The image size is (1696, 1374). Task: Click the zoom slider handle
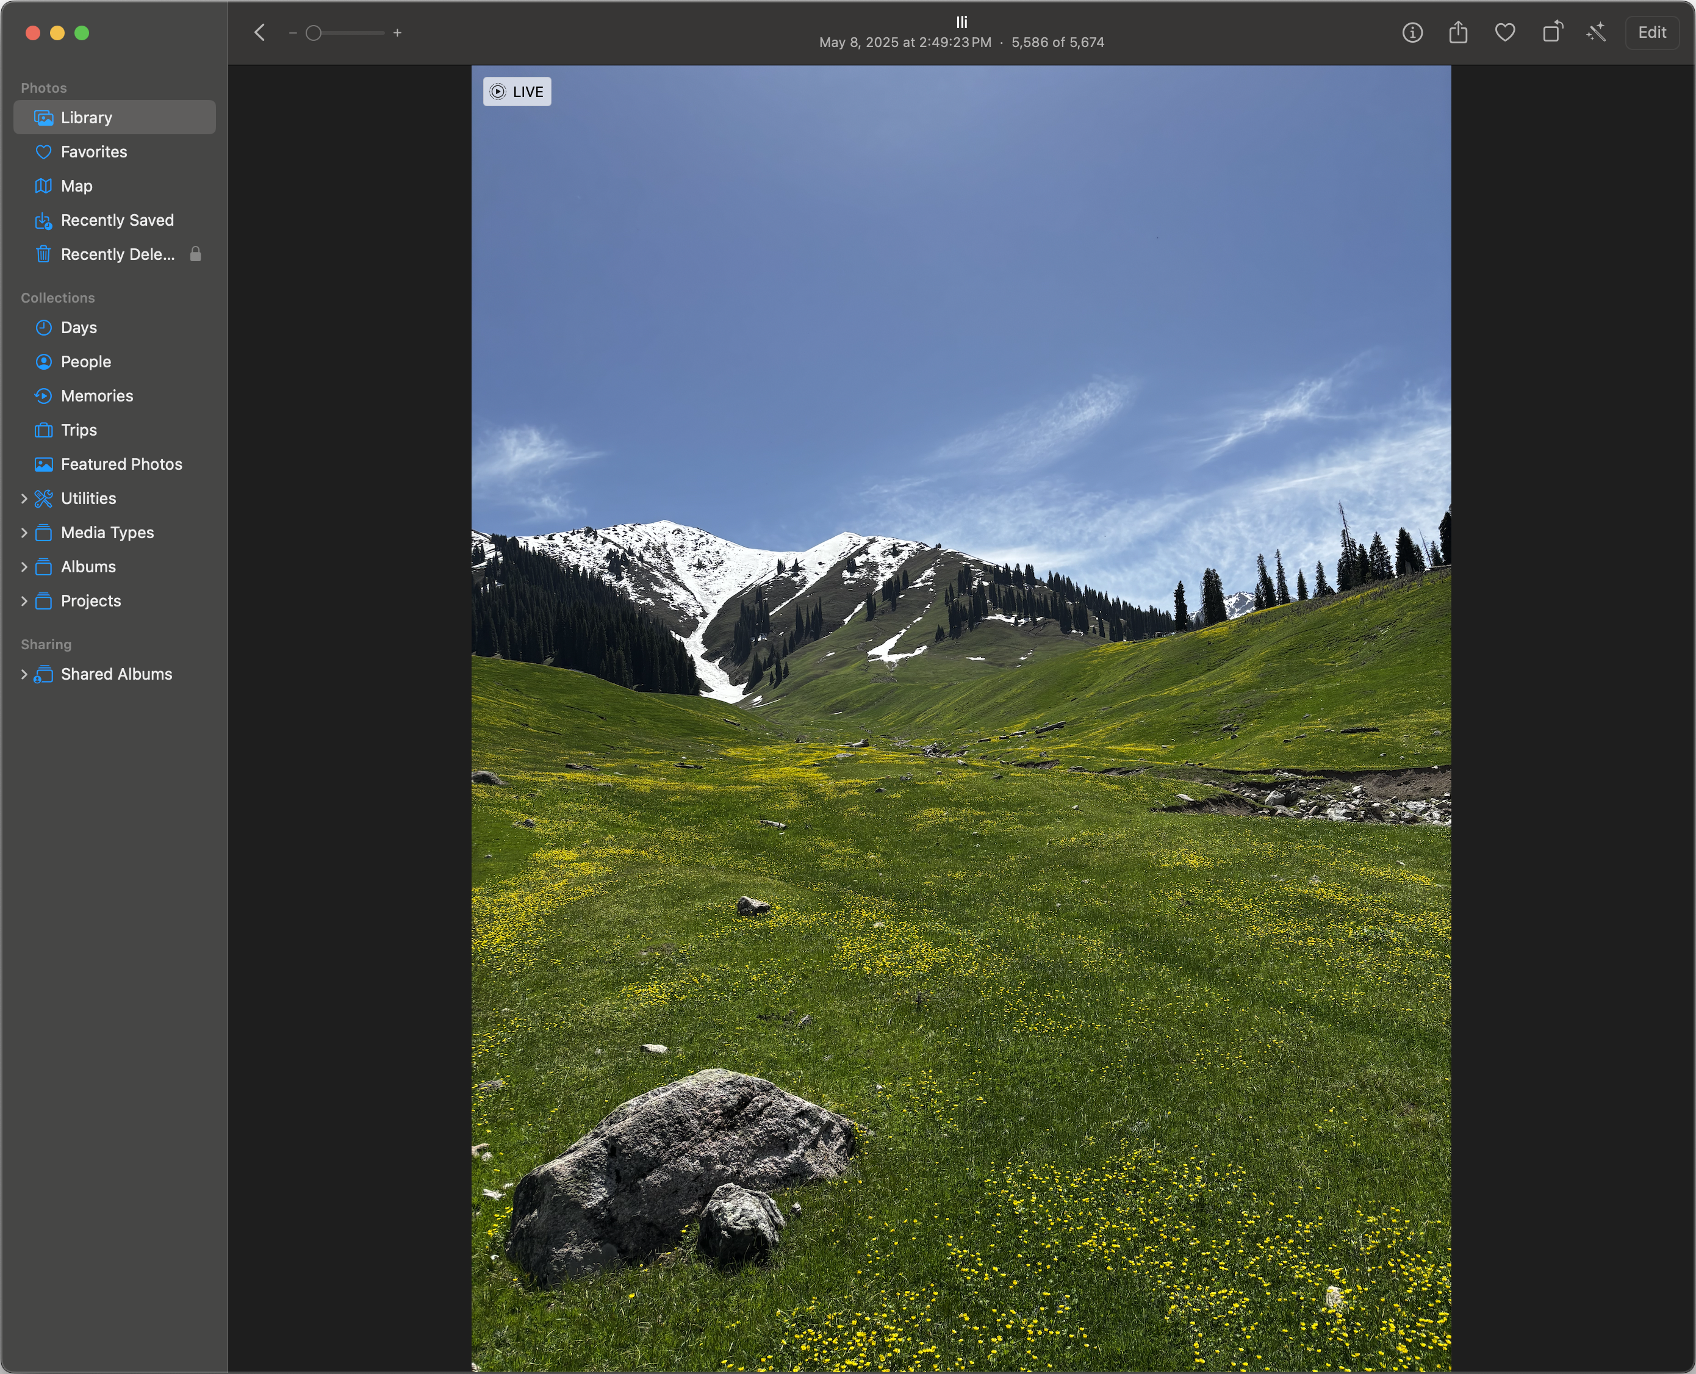314,33
